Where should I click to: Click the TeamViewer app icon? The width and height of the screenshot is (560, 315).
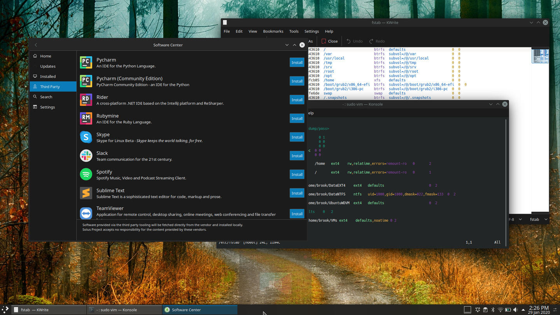pos(86,213)
